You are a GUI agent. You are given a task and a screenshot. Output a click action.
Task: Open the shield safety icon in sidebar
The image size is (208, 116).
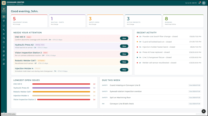coord(4,26)
